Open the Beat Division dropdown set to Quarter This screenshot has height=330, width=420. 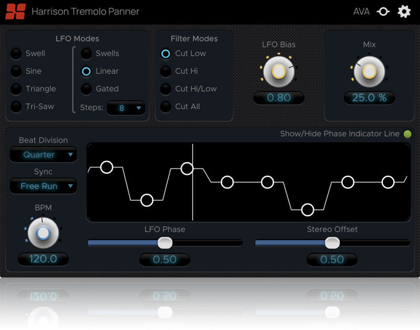click(x=43, y=154)
